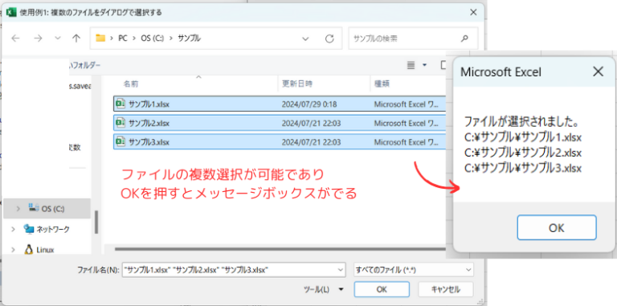Expand the OS (C:) tree node

tap(18, 209)
